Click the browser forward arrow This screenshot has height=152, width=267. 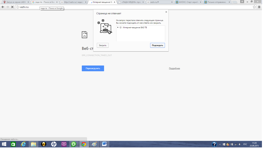tap(8, 7)
